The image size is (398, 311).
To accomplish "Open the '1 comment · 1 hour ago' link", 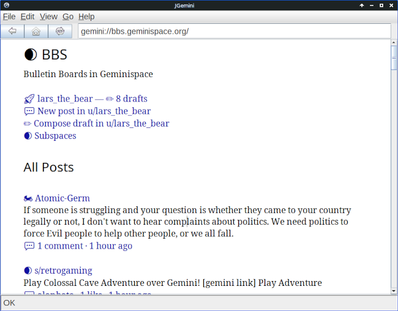I will click(84, 246).
